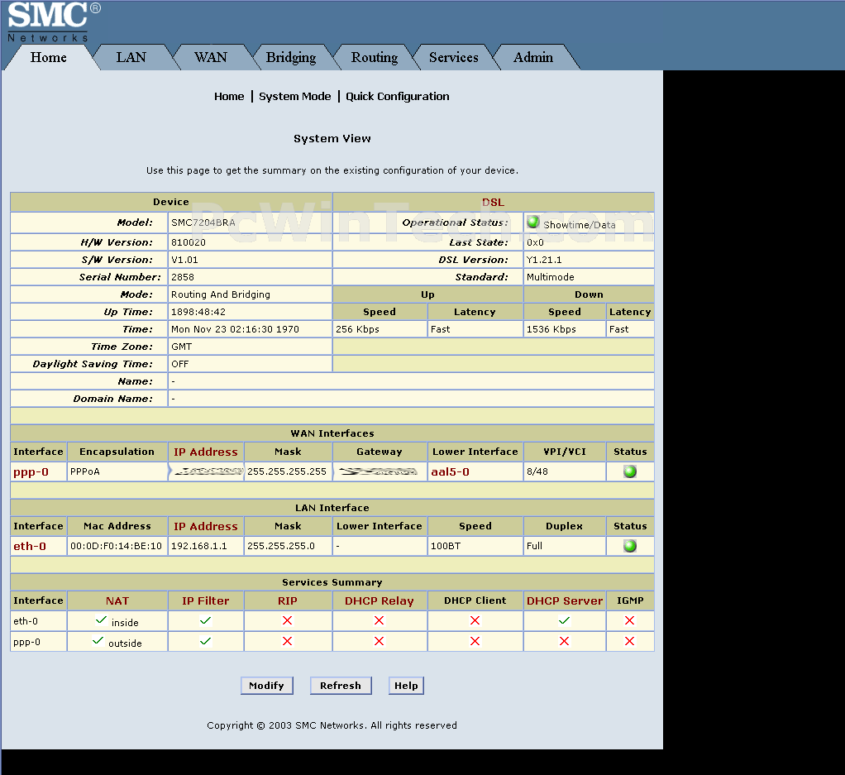Open the WAN tab
The width and height of the screenshot is (845, 775).
(x=211, y=57)
